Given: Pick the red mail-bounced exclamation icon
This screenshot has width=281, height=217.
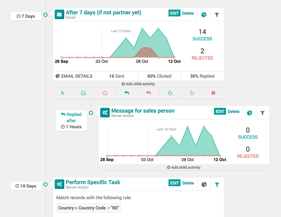Looking at the screenshot, I should pos(213,93).
